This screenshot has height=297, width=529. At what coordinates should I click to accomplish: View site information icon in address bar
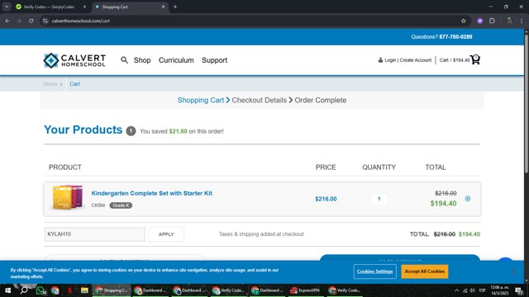[x=45, y=21]
